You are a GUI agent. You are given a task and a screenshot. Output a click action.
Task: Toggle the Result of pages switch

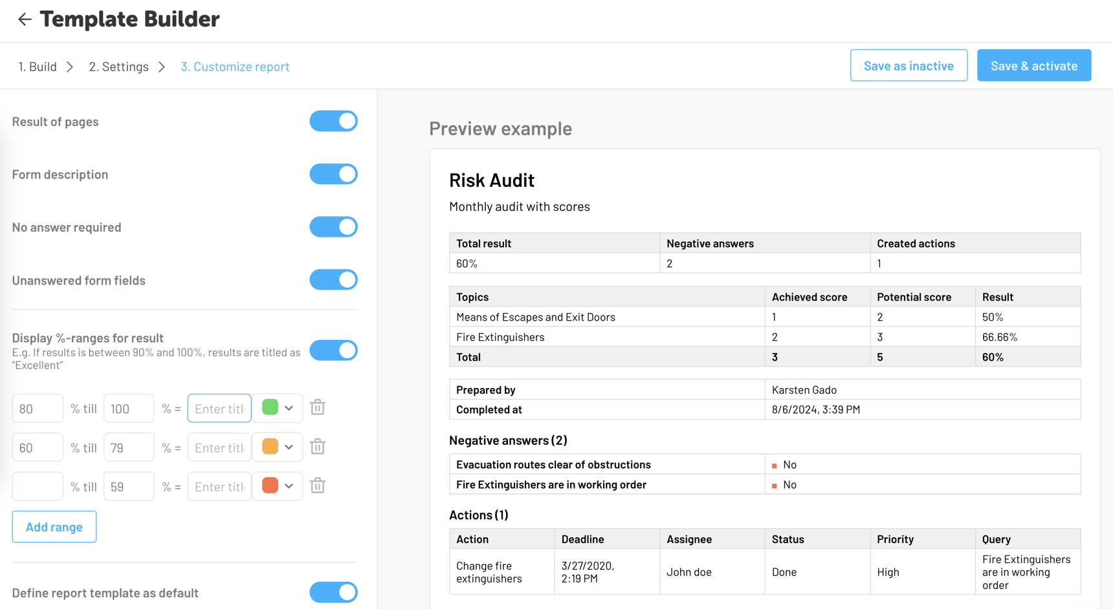tap(333, 121)
